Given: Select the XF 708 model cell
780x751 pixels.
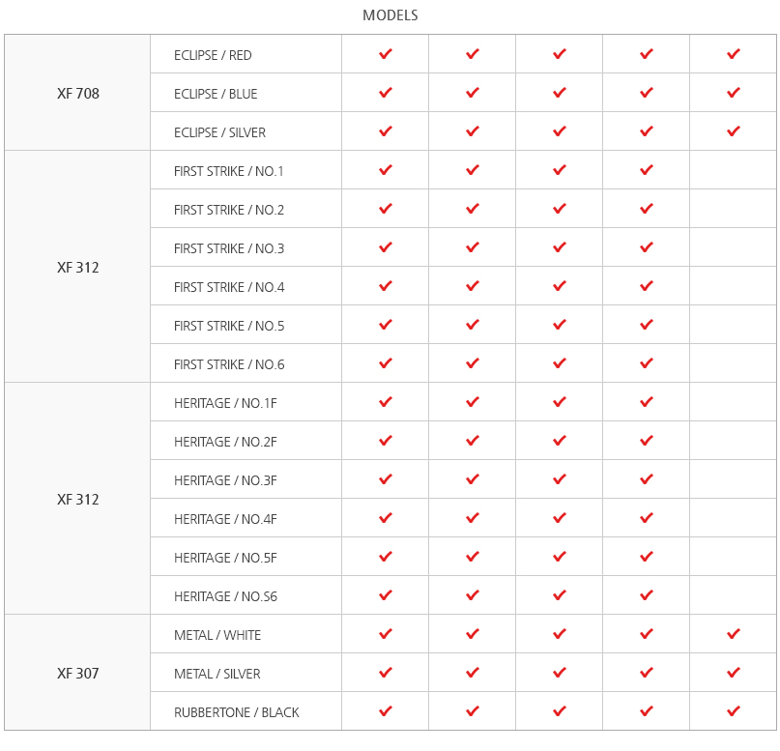Looking at the screenshot, I should tap(77, 94).
